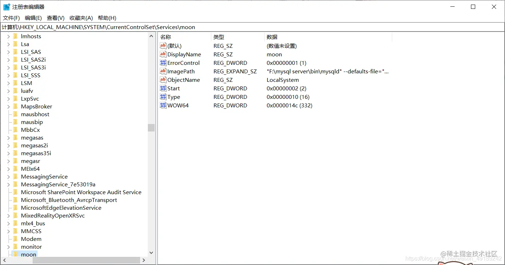
Task: Select the LSI_SAS3i key
Action: [x=33, y=67]
